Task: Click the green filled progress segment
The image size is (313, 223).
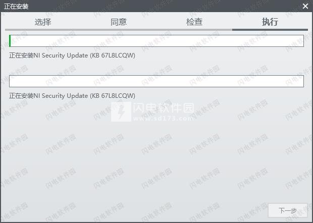Action: tap(10, 41)
